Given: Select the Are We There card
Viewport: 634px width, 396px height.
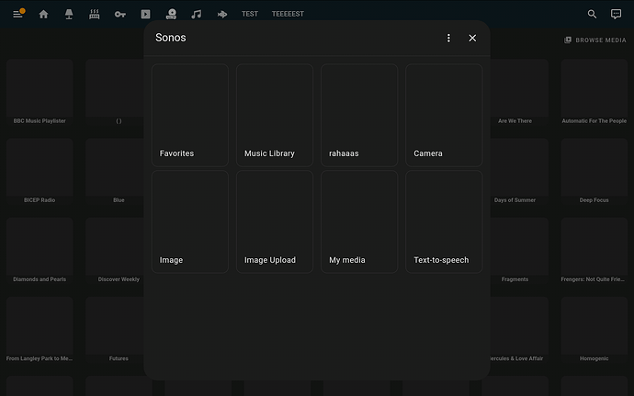Looking at the screenshot, I should pyautogui.click(x=519, y=92).
